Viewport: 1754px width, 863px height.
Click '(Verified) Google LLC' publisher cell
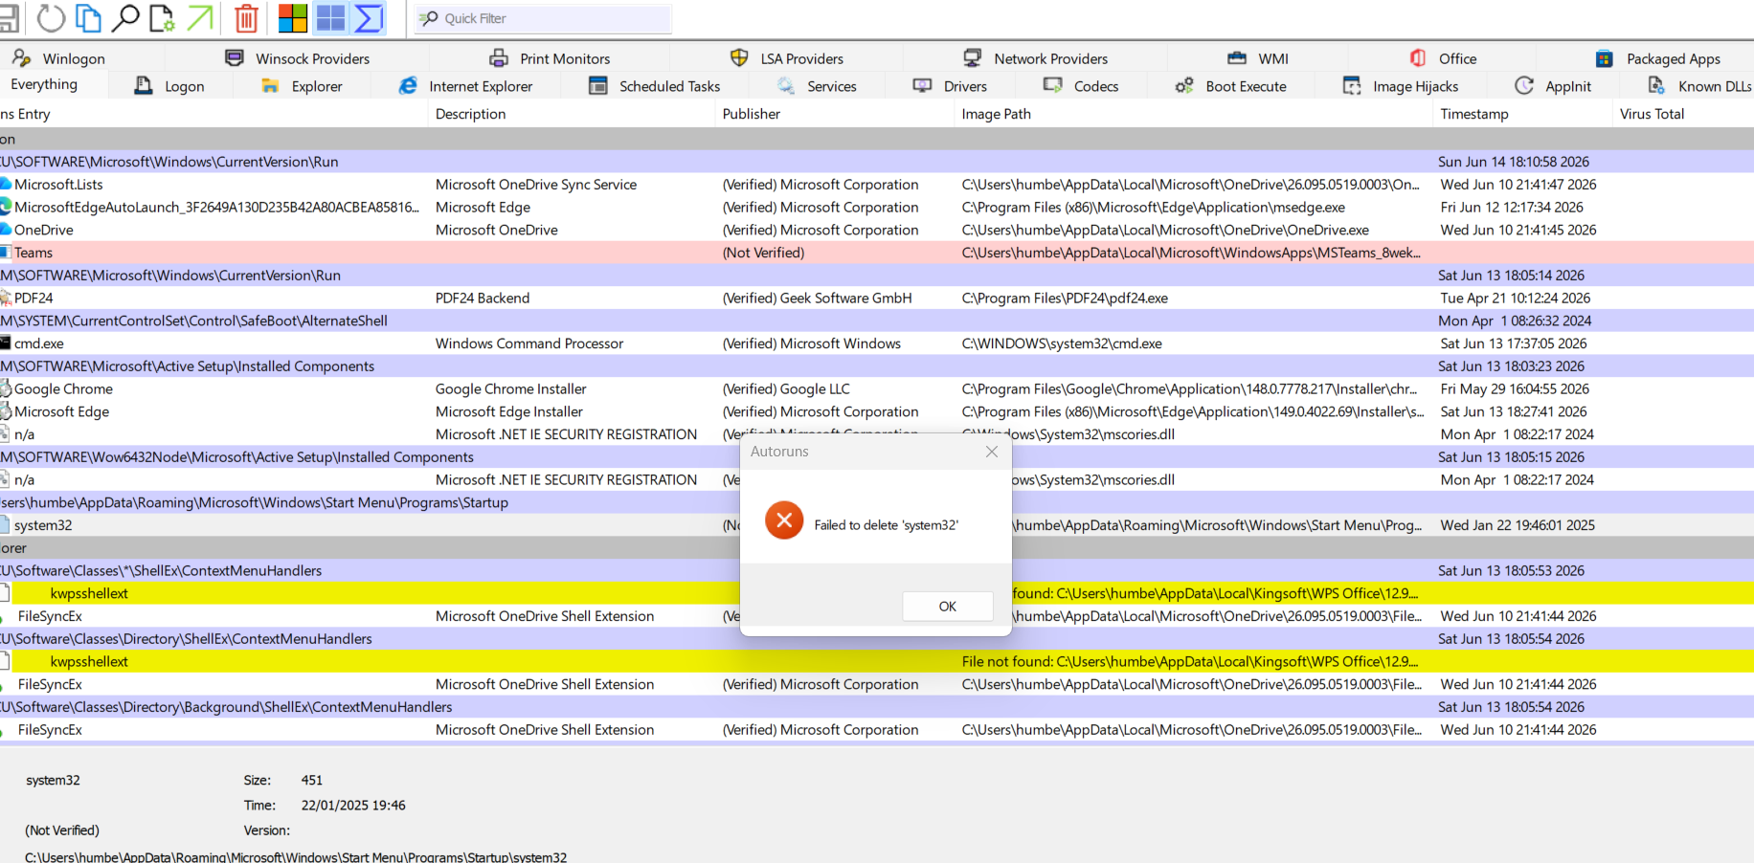786,389
